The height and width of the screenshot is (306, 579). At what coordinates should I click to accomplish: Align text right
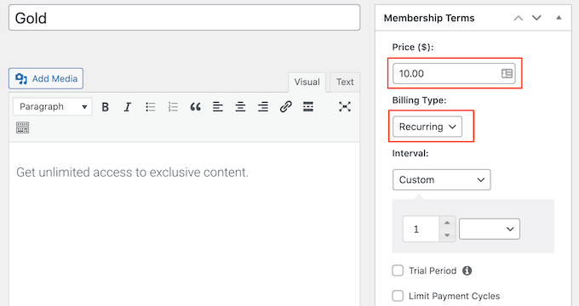[263, 107]
